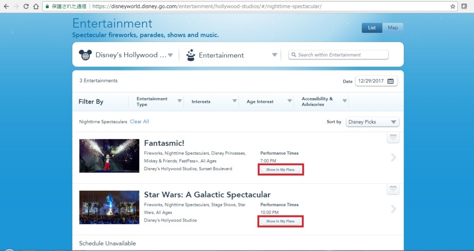
Task: Click the 7:00 PM performance time
Action: (x=268, y=161)
